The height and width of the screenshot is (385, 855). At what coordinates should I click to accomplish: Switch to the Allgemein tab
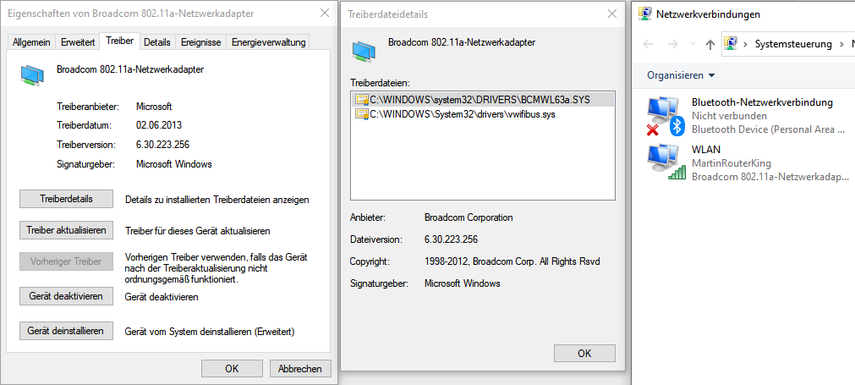pyautogui.click(x=32, y=41)
